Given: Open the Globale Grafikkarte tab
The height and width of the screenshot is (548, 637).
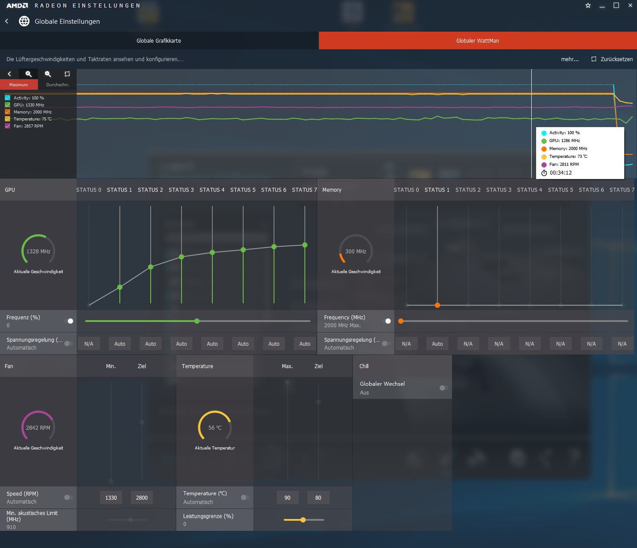Looking at the screenshot, I should pyautogui.click(x=159, y=40).
